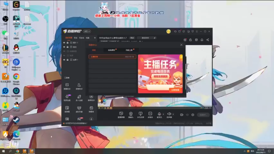Select the second scene tab

pyautogui.click(x=75, y=38)
